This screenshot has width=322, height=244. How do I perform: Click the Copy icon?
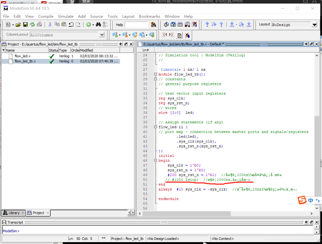click(x=57, y=25)
